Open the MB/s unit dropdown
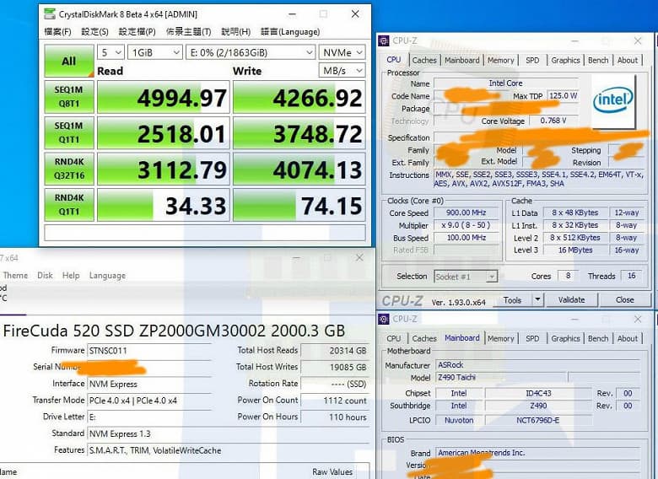 pos(342,71)
